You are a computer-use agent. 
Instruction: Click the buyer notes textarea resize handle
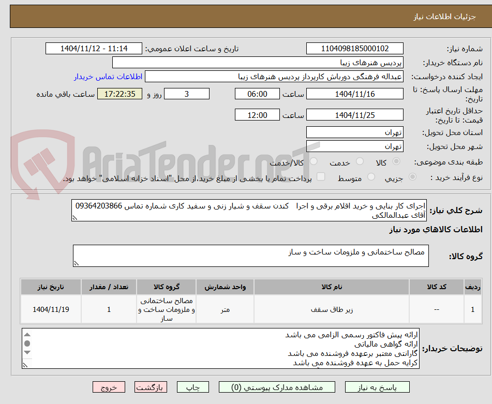25,365
